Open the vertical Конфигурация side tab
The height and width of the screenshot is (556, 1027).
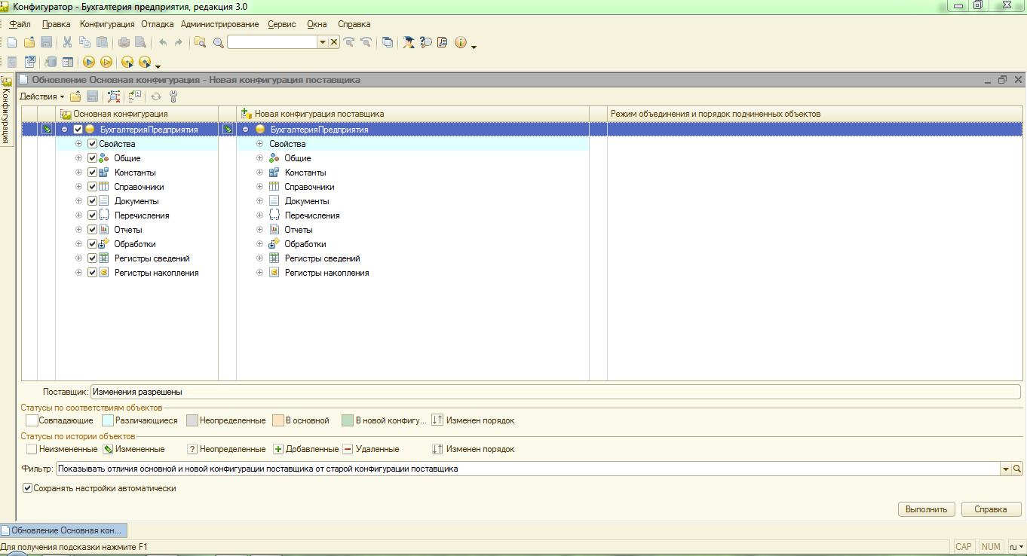click(x=6, y=111)
